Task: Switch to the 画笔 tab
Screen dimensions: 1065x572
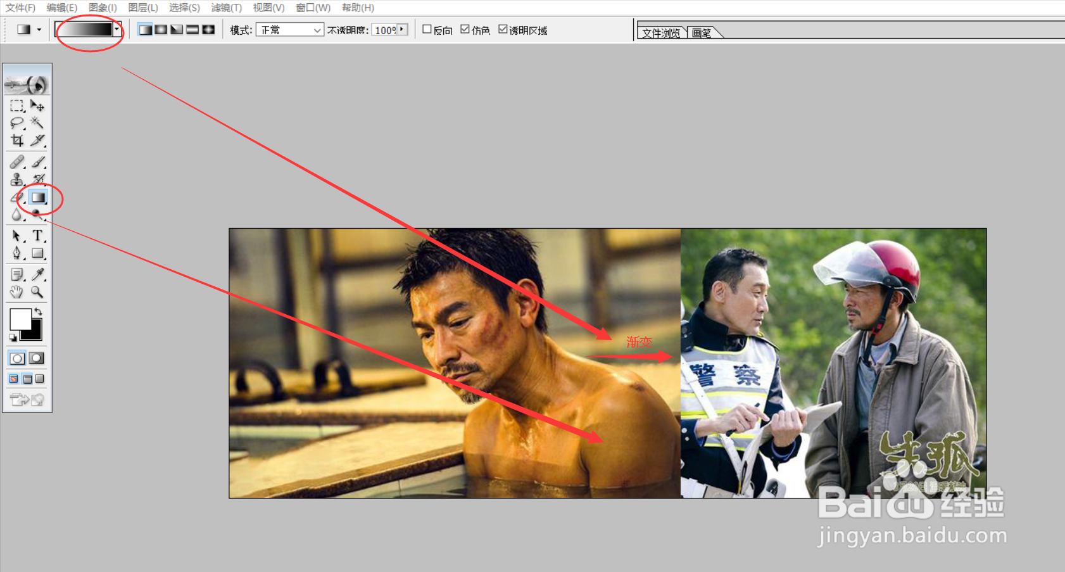Action: tap(702, 33)
